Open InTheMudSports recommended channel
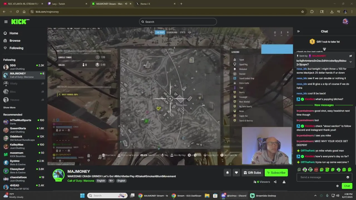This screenshot has width=356, height=200. tap(24, 122)
